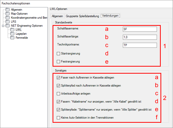Click the Technikportname input field

139,45
